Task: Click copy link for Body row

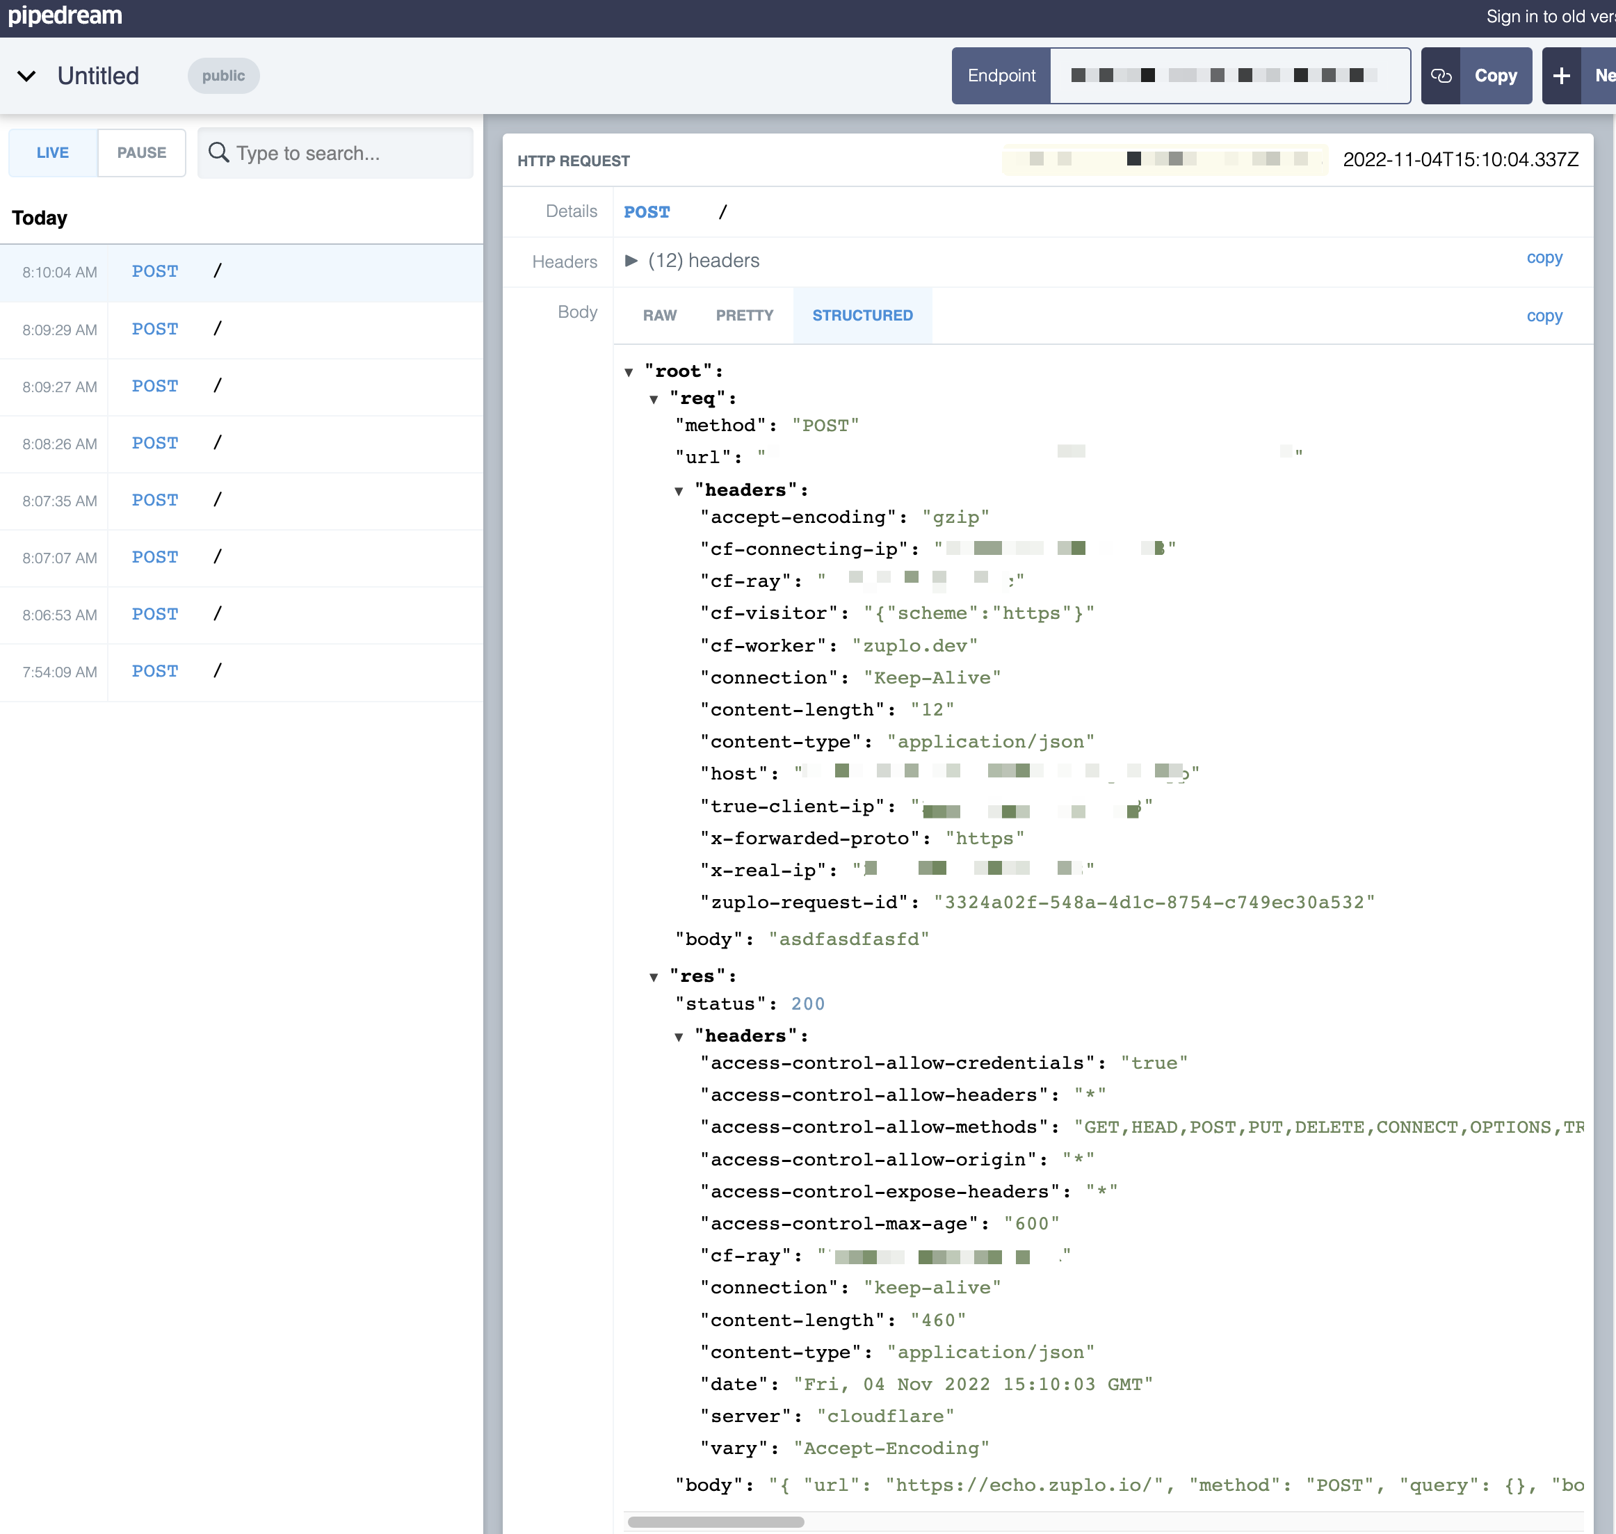Action: tap(1544, 316)
